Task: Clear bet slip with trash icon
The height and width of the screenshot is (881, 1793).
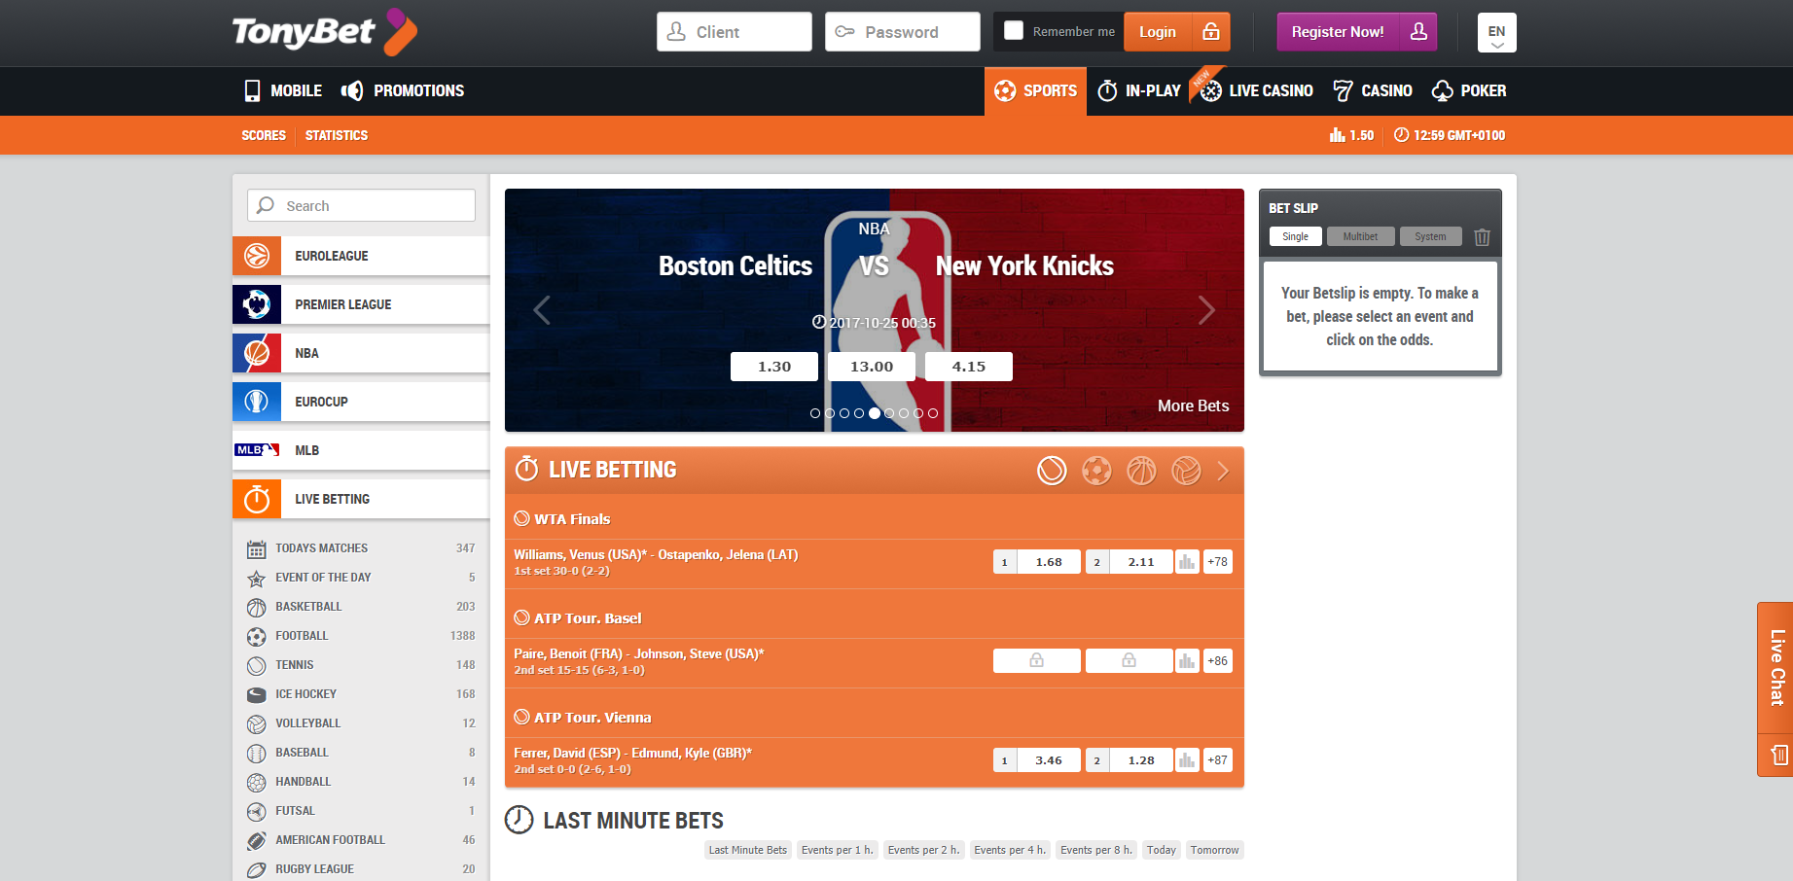Action: (x=1482, y=237)
